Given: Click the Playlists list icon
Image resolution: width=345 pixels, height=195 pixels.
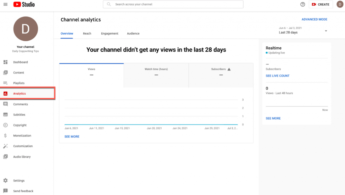Looking at the screenshot, I should (x=5, y=83).
